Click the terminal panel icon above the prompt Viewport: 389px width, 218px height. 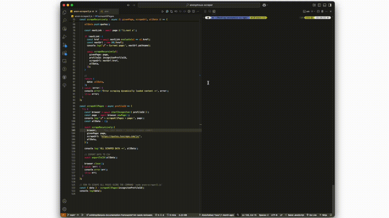[x=214, y=11]
